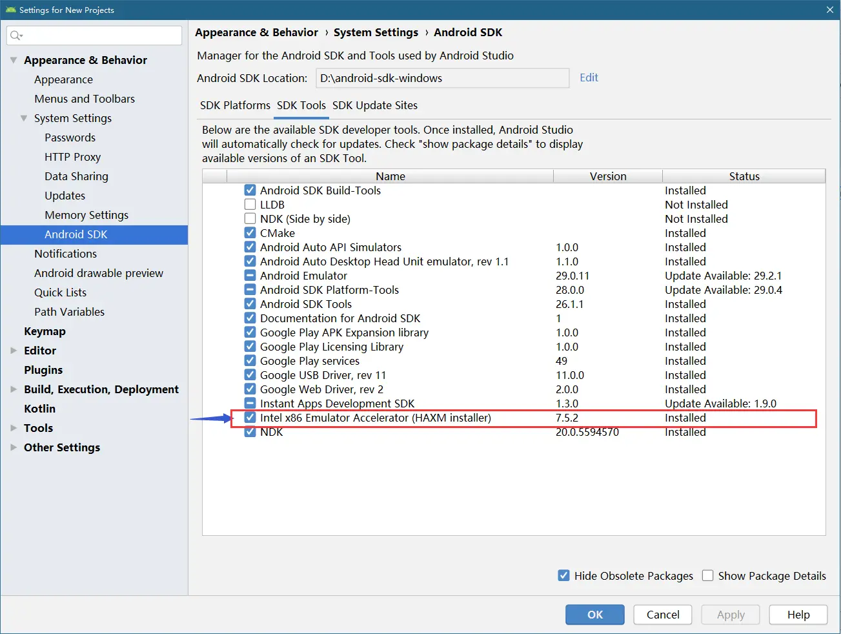Open Data Sharing settings
Viewport: 841px width, 634px height.
[76, 176]
